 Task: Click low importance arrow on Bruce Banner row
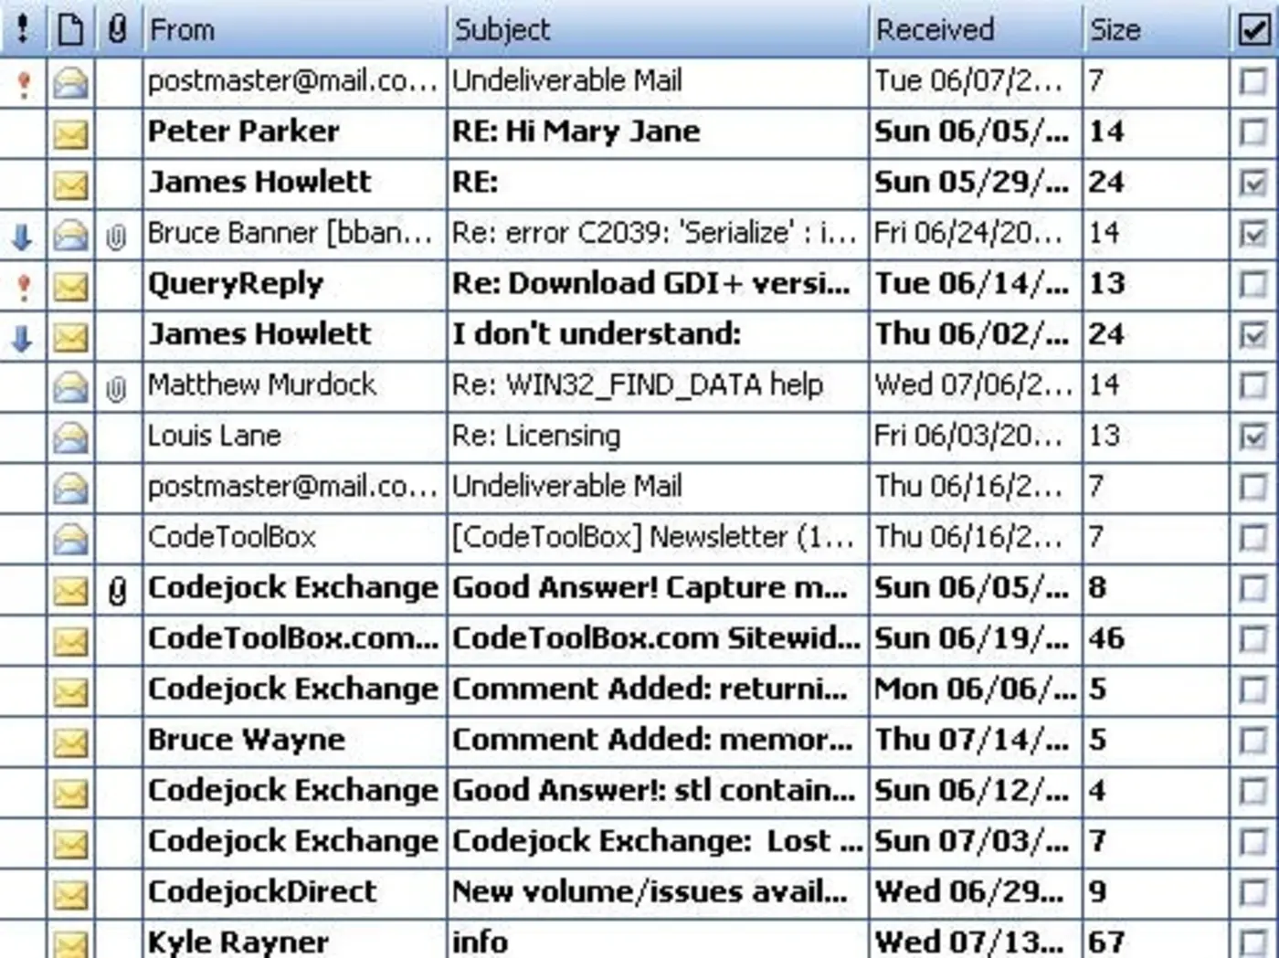(23, 237)
